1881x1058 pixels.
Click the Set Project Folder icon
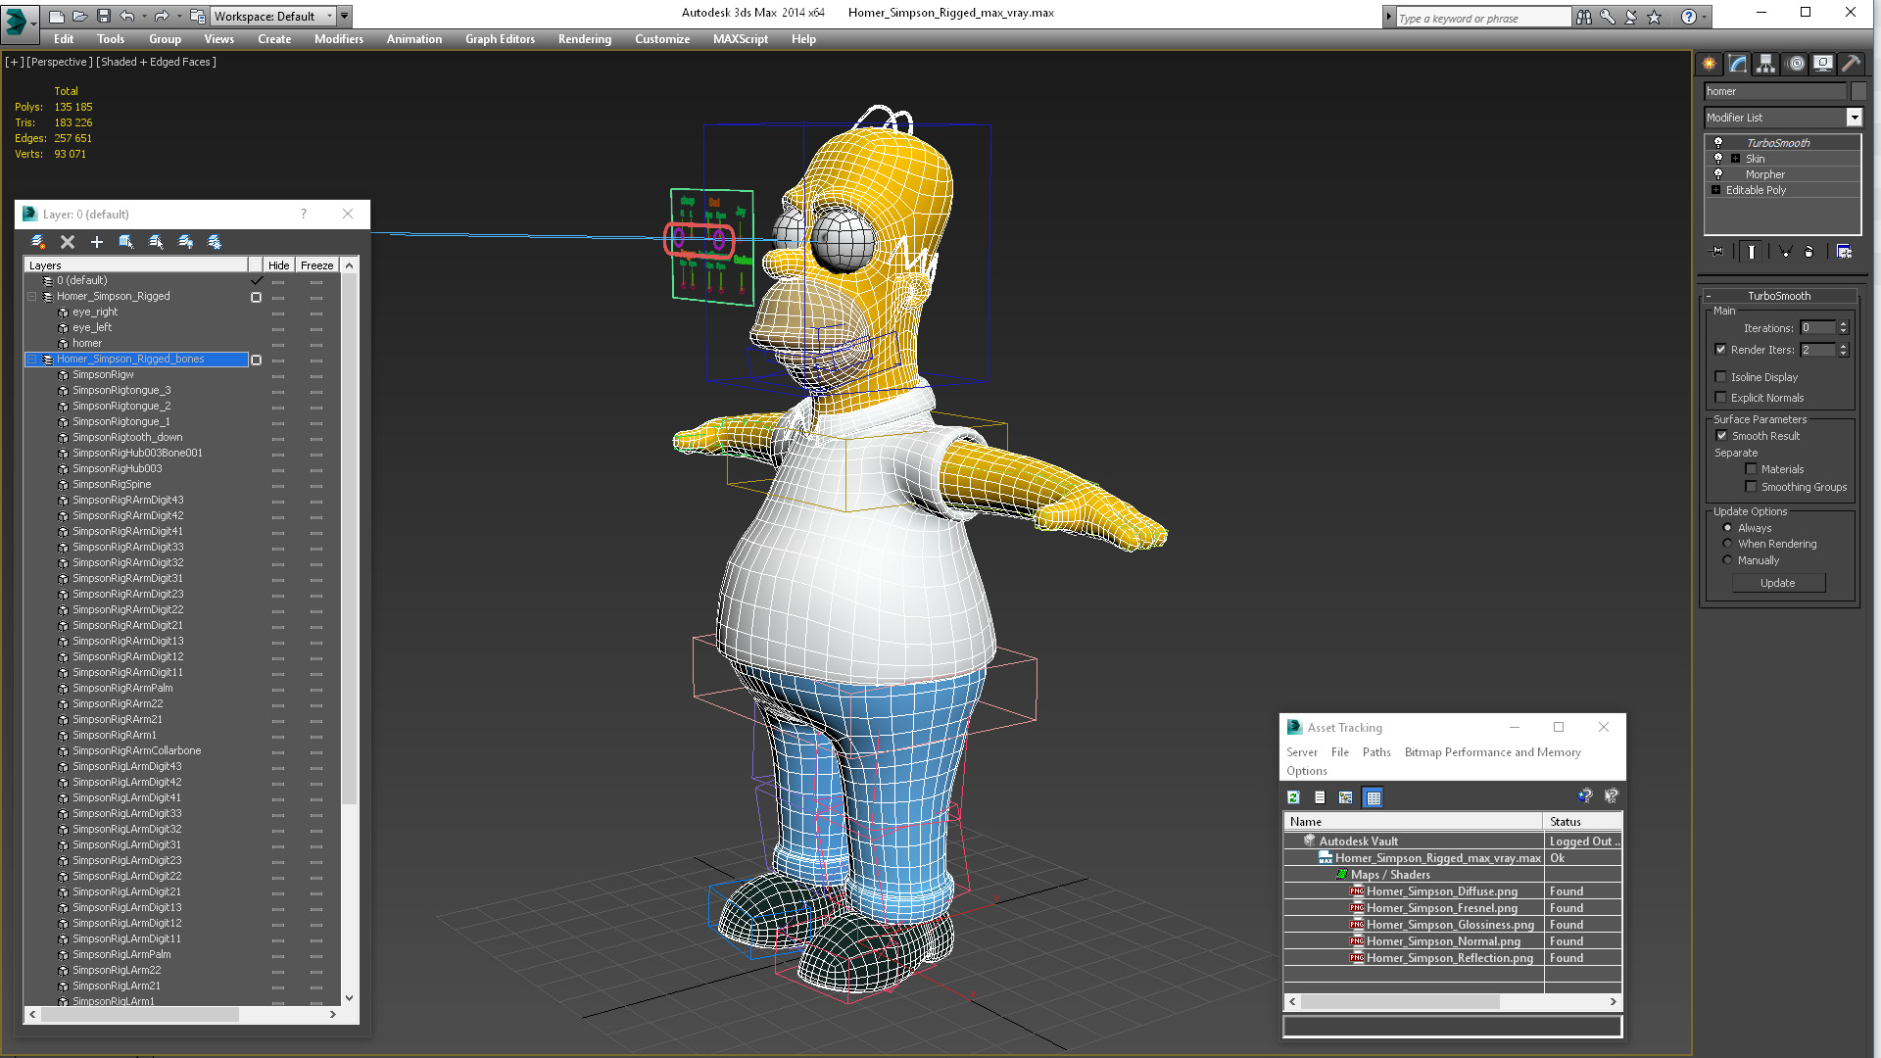(x=197, y=16)
